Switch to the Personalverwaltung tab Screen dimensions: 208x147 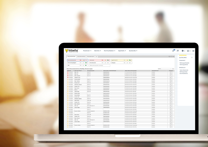click(81, 57)
